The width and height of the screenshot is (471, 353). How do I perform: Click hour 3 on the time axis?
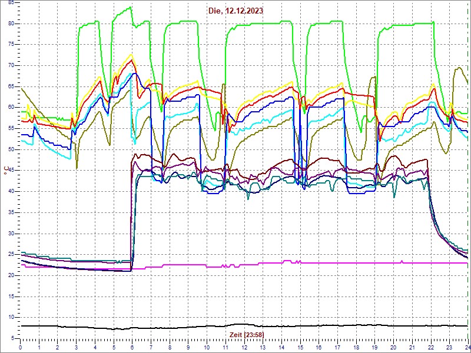[77, 346]
